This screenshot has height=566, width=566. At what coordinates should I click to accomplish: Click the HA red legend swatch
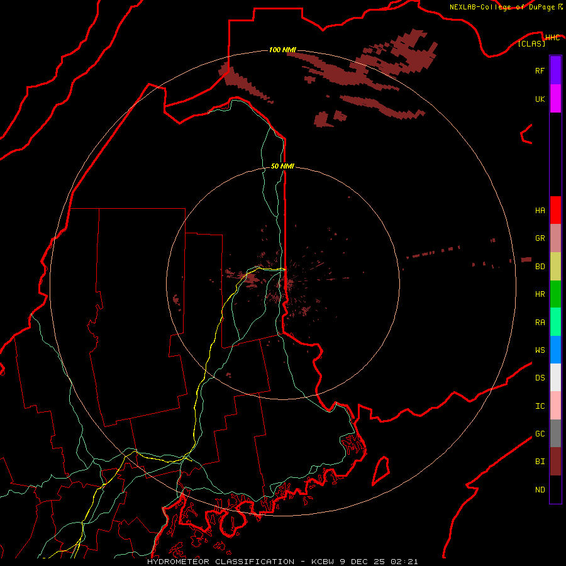tap(555, 210)
